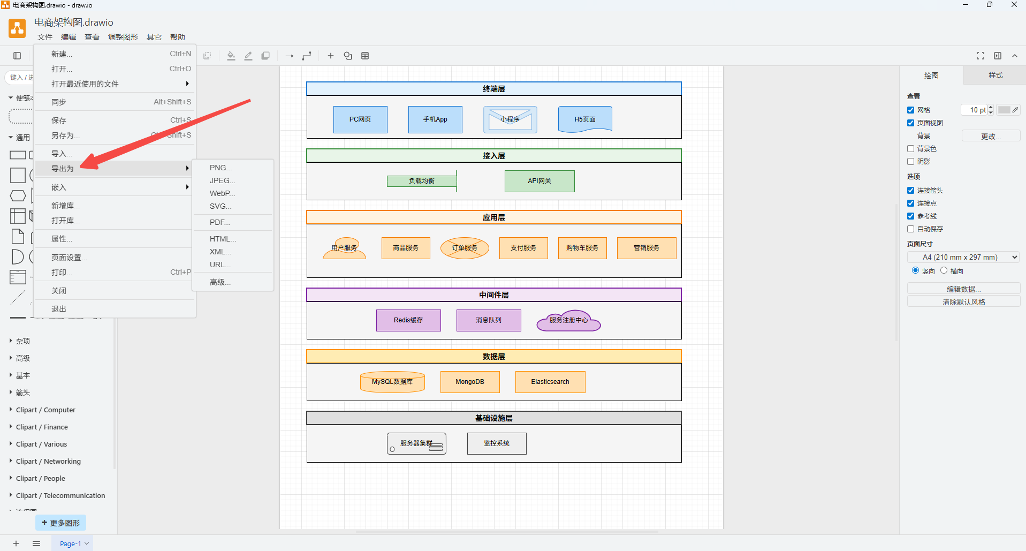Open the 调整图形 menu in menu bar
Screen dimensions: 1026x551
(x=123, y=37)
